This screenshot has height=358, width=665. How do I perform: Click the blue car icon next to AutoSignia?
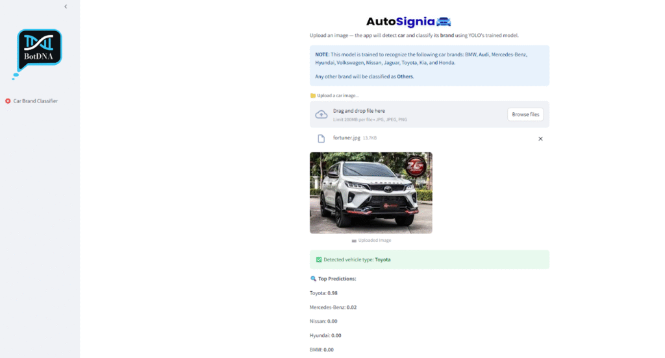click(x=444, y=21)
